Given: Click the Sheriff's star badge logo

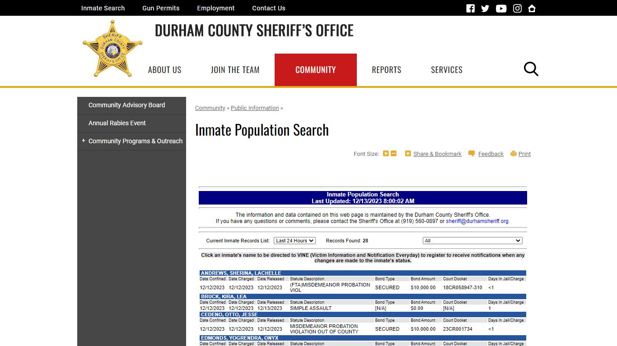Looking at the screenshot, I should [112, 49].
